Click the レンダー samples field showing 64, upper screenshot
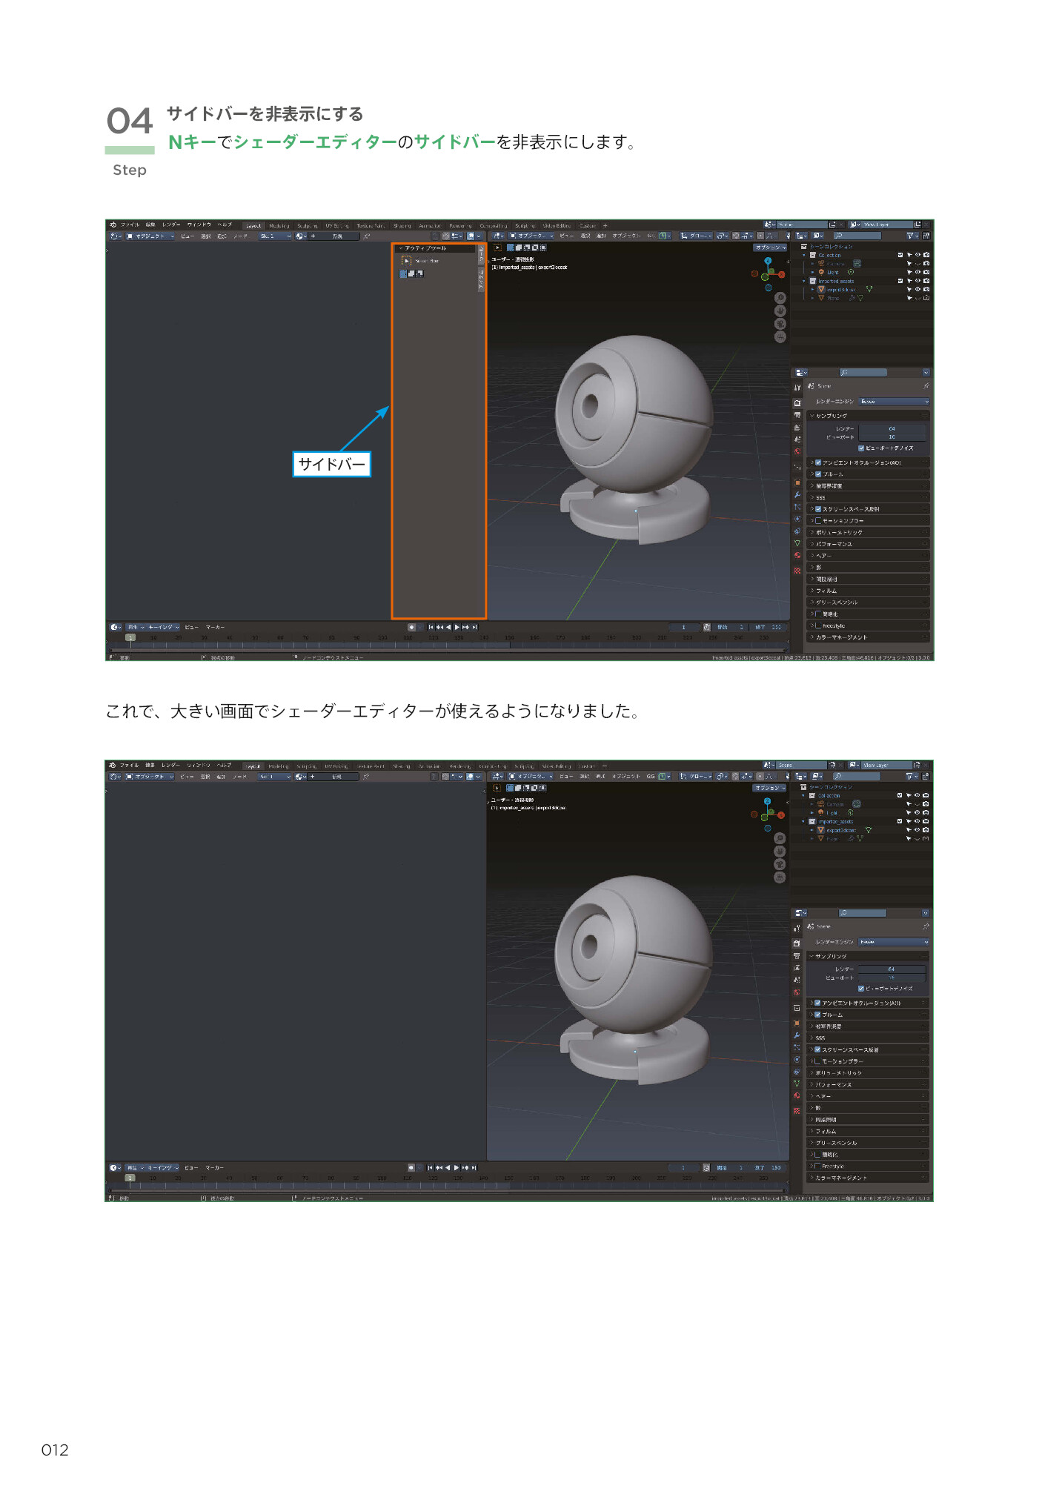Screen dimensions: 1062x1500 [x=892, y=428]
